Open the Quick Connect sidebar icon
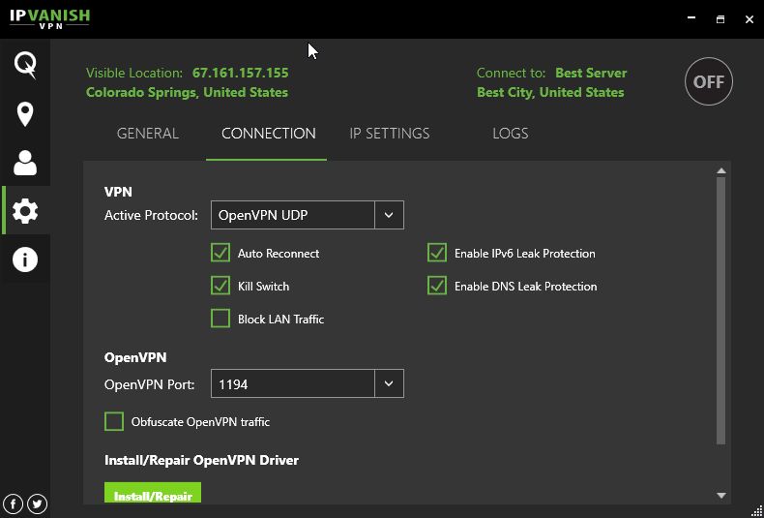 click(25, 65)
